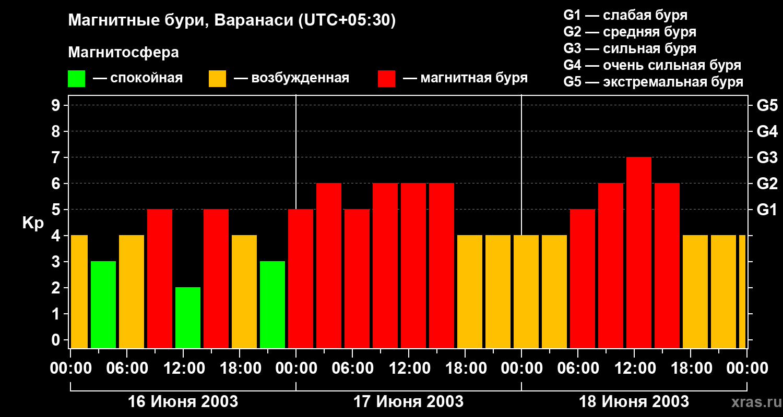Click the '— спокойная' legend label
This screenshot has width=783, height=417.
pos(138,78)
